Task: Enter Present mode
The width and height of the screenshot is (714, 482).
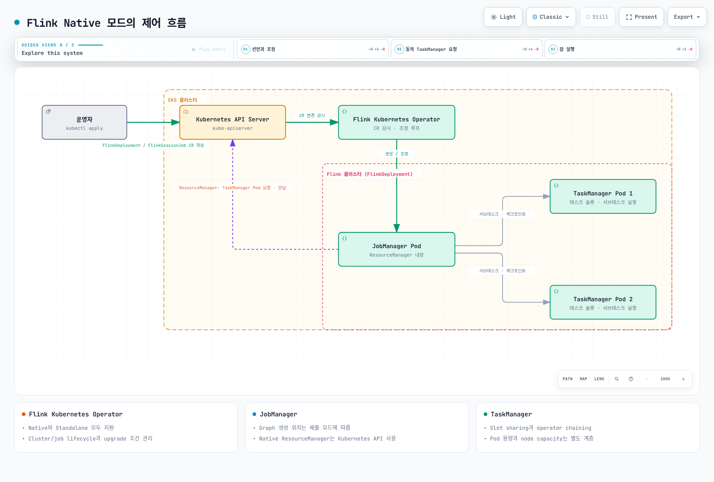Action: point(641,17)
